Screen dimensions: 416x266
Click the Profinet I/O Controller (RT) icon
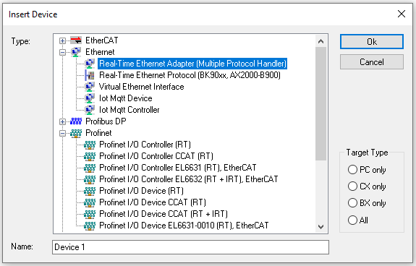tap(90, 145)
